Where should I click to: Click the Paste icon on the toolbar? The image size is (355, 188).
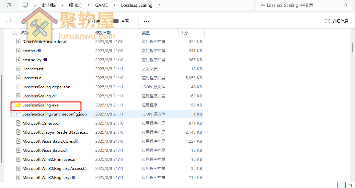[x=24, y=21]
